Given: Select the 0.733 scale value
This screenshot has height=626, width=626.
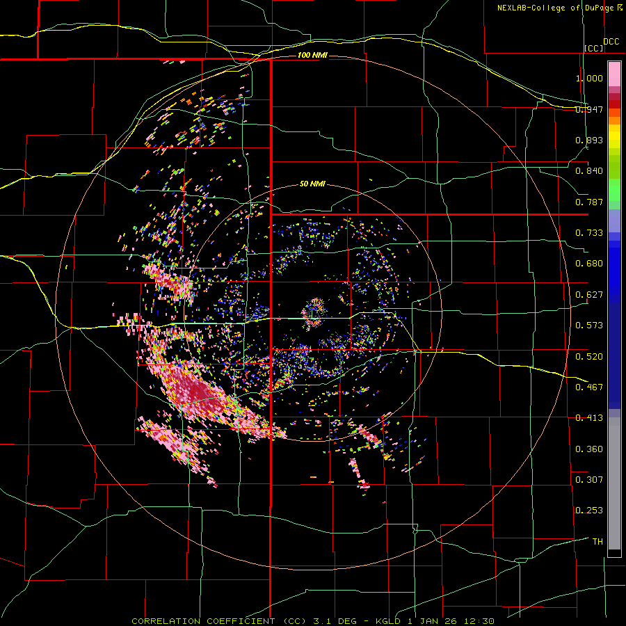Looking at the screenshot, I should click(x=589, y=233).
